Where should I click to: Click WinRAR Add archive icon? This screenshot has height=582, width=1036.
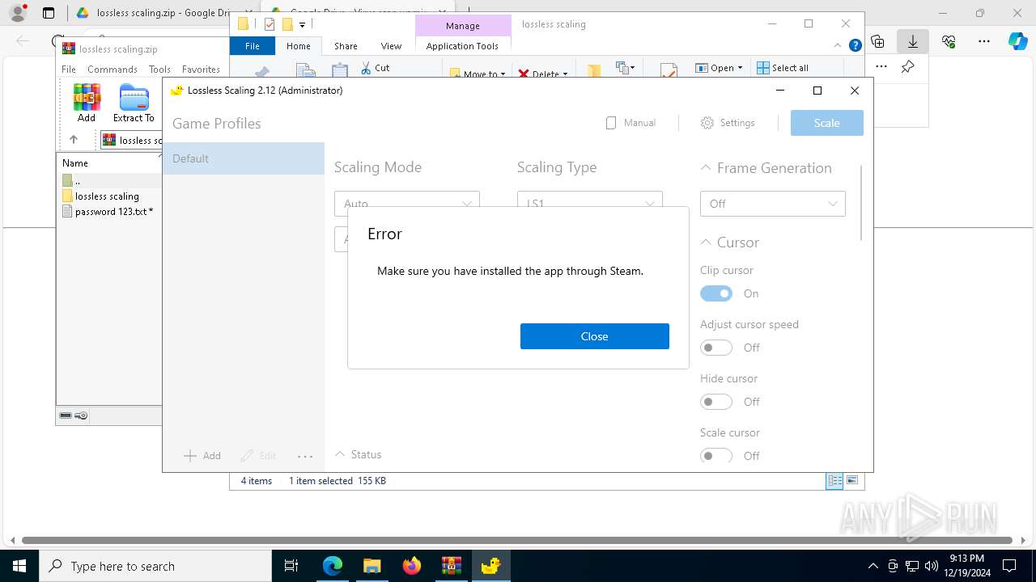87,103
